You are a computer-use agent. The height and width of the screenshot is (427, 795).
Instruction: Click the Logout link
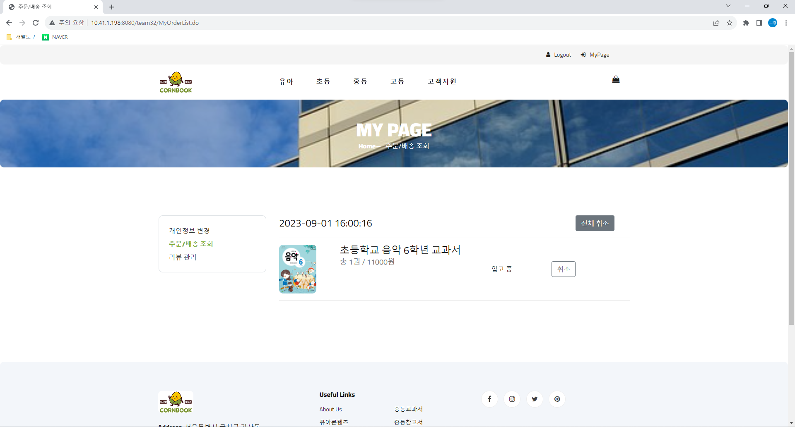(x=559, y=55)
